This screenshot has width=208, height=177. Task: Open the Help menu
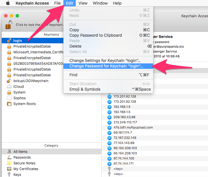pyautogui.click(x=117, y=3)
